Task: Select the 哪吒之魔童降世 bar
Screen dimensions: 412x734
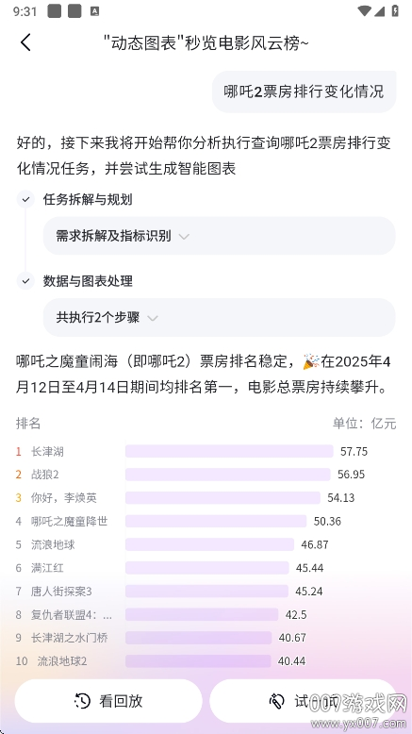Action: point(216,521)
